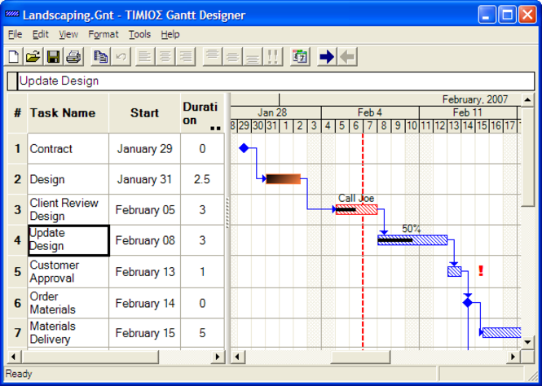Viewport: 542px width, 386px height.
Task: Open the File menu
Action: pos(15,34)
